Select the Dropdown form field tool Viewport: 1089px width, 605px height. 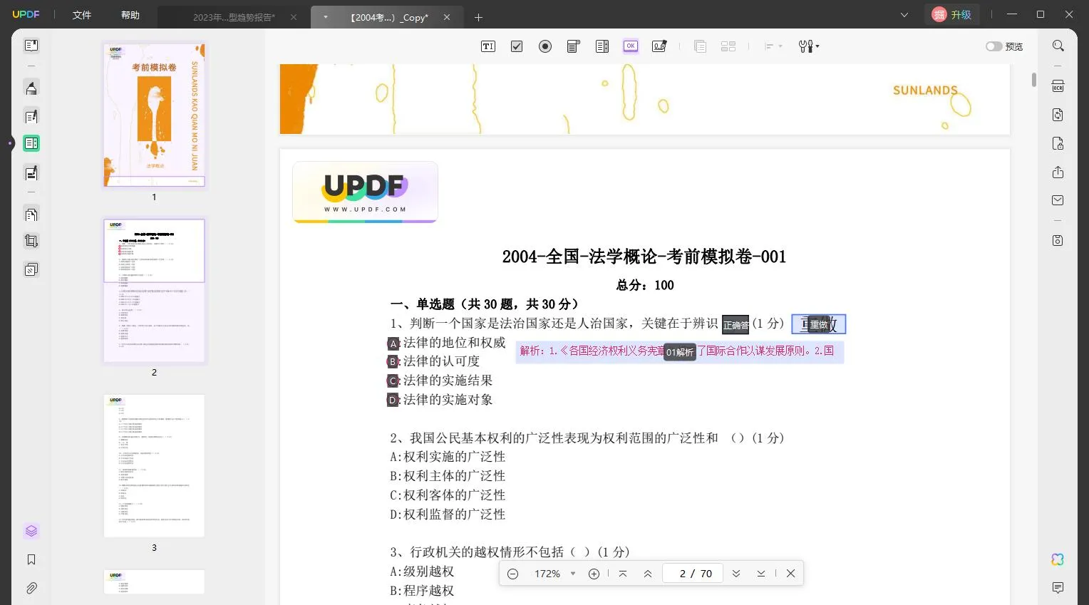pos(574,46)
